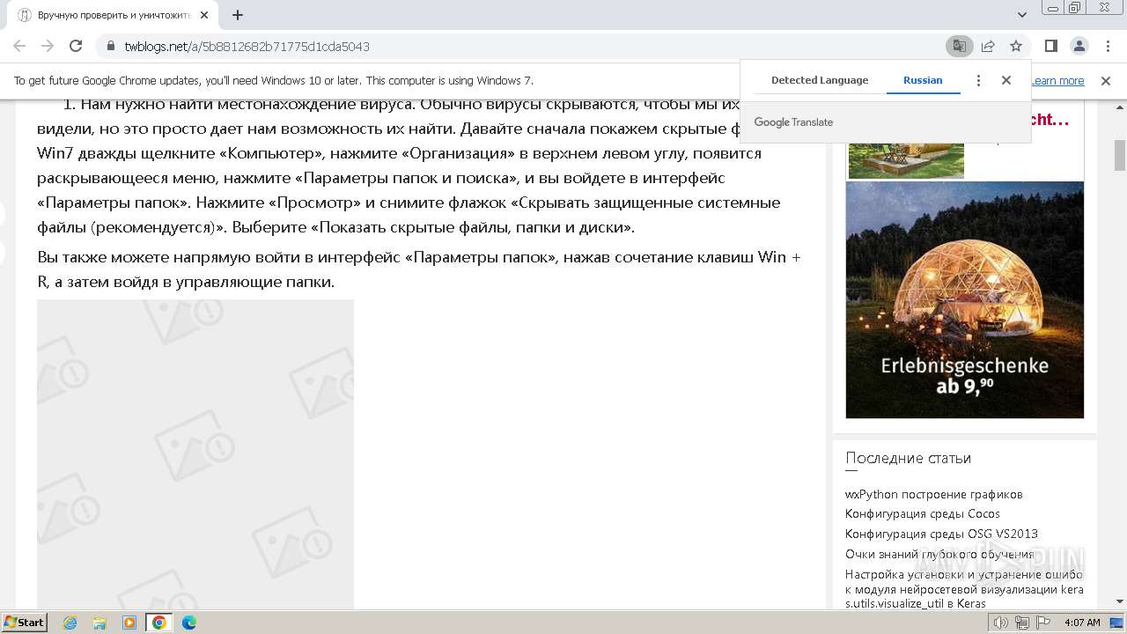Toggle the browser side panel
The height and width of the screenshot is (634, 1127).
[1050, 46]
